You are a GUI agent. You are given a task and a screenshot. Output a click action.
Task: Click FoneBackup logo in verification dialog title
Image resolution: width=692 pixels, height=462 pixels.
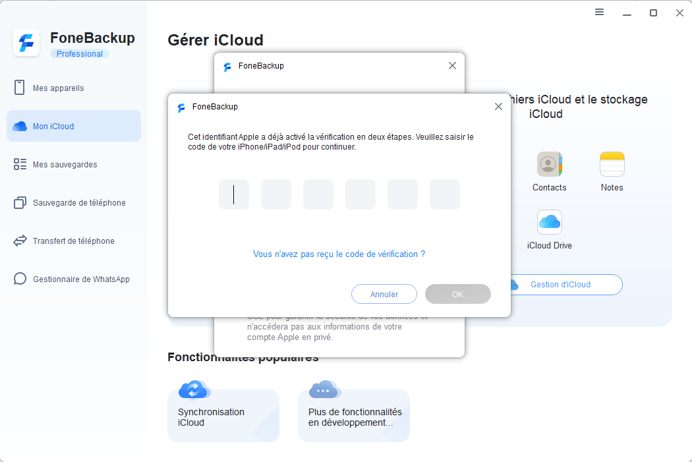pyautogui.click(x=181, y=107)
